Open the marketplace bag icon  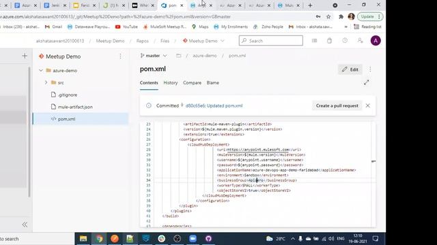(x=329, y=41)
